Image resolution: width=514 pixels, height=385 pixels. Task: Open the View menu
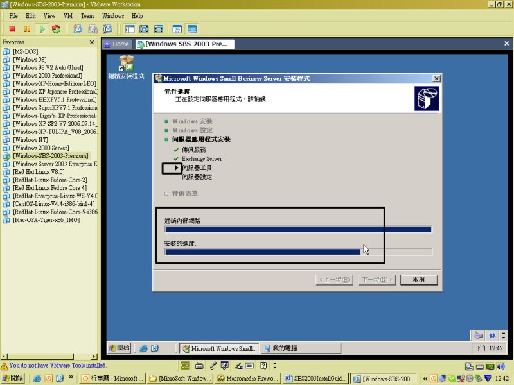click(x=49, y=16)
